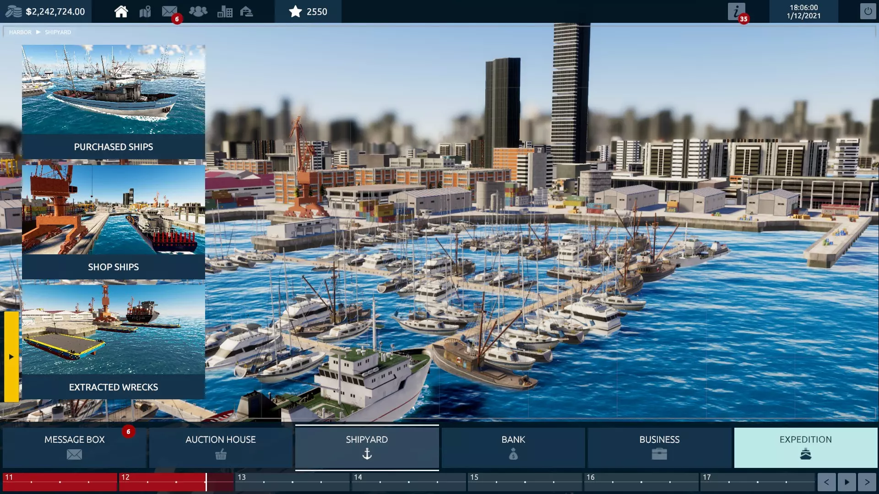
Task: Click Harbor in the breadcrumb
Action: (x=20, y=32)
